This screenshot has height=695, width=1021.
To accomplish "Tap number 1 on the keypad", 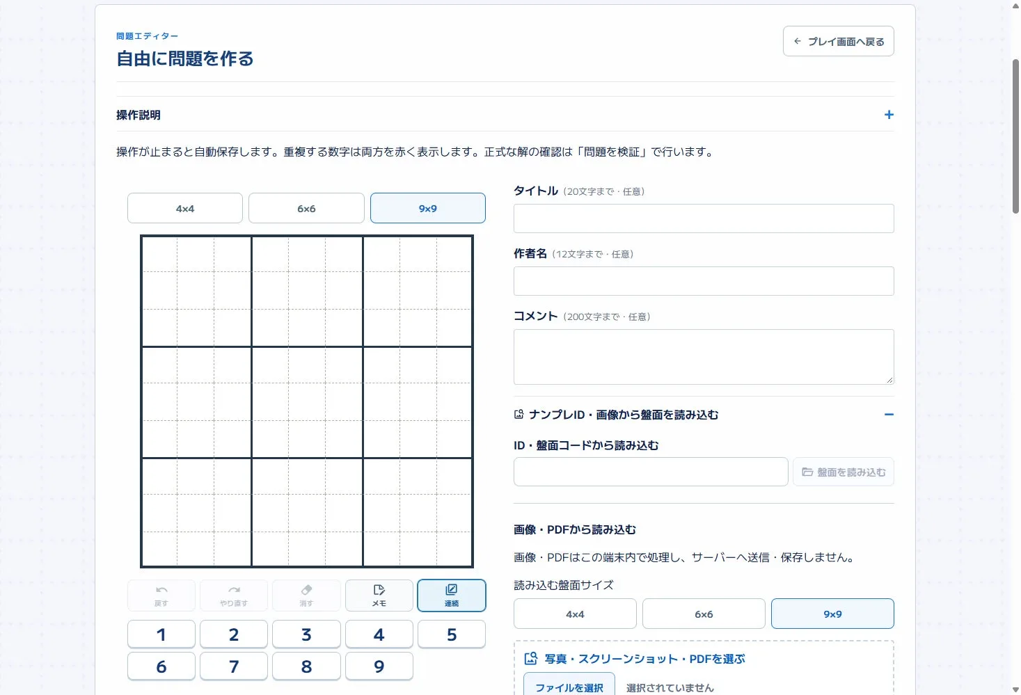I will click(x=161, y=634).
